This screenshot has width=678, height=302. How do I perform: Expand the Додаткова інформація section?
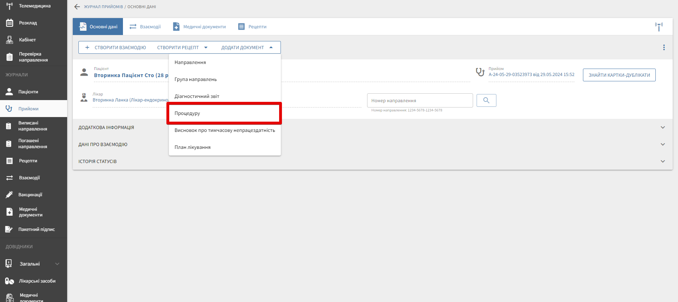point(662,127)
